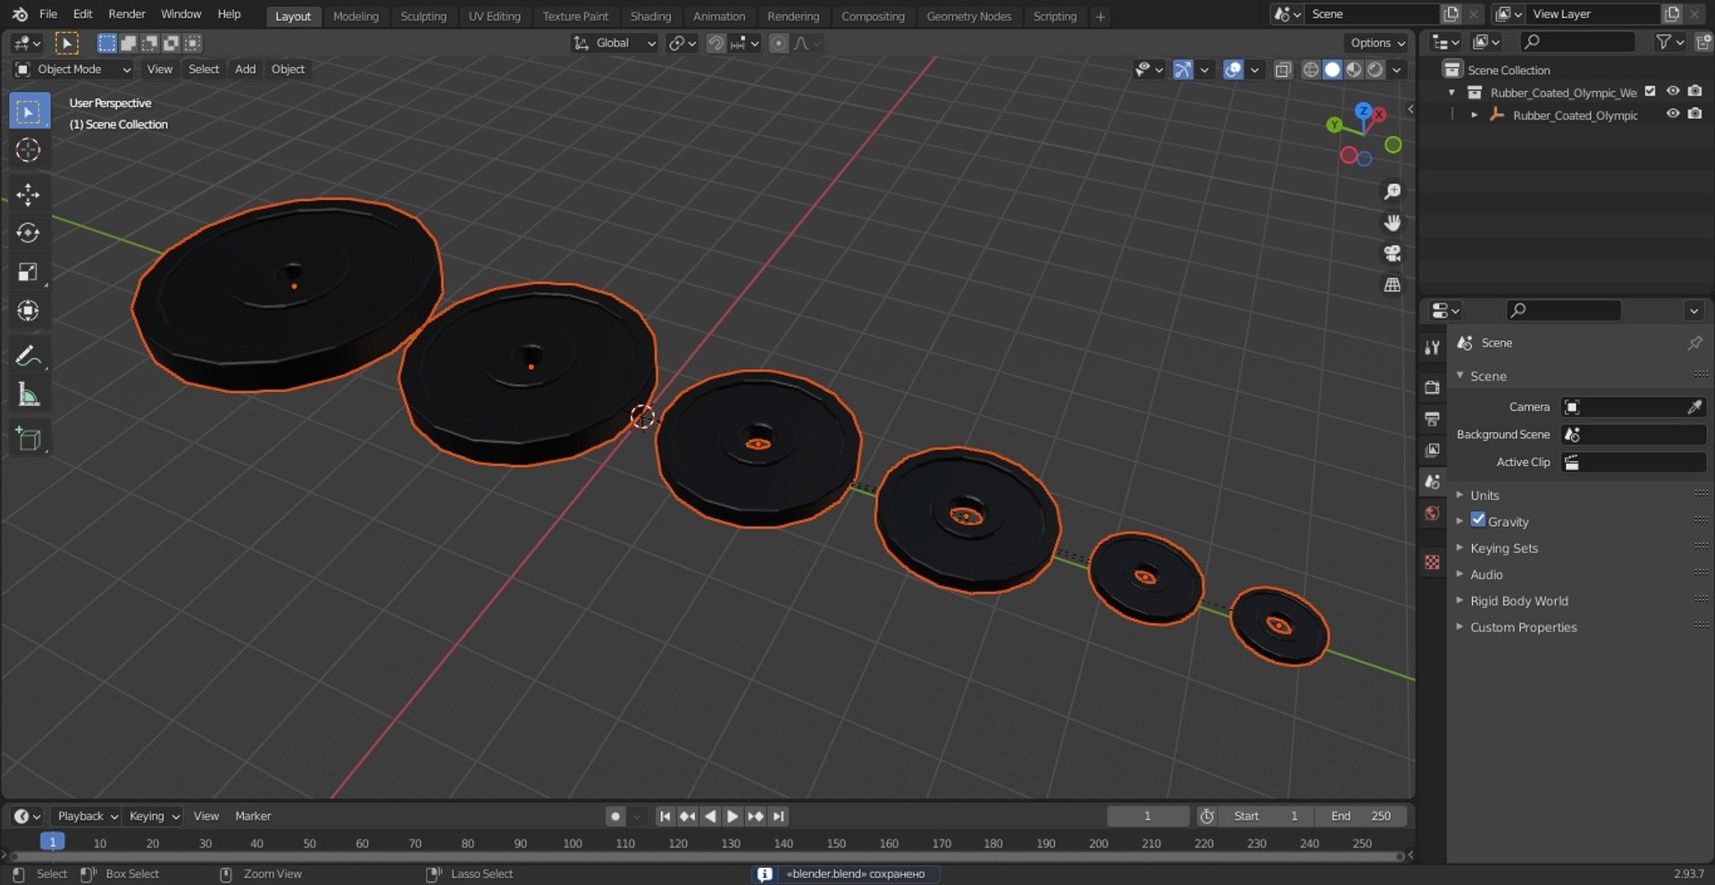Activate the Rotate tool
The width and height of the screenshot is (1715, 885).
(x=29, y=233)
